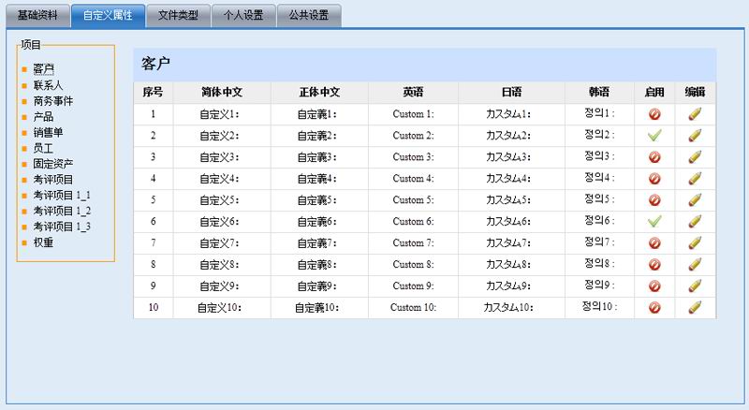This screenshot has height=410, width=749.
Task: Turn off Custom 6 green checkmark
Action: click(x=654, y=222)
